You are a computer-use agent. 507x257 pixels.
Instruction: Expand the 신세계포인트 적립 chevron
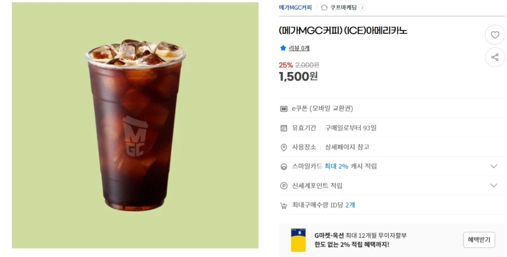493,186
